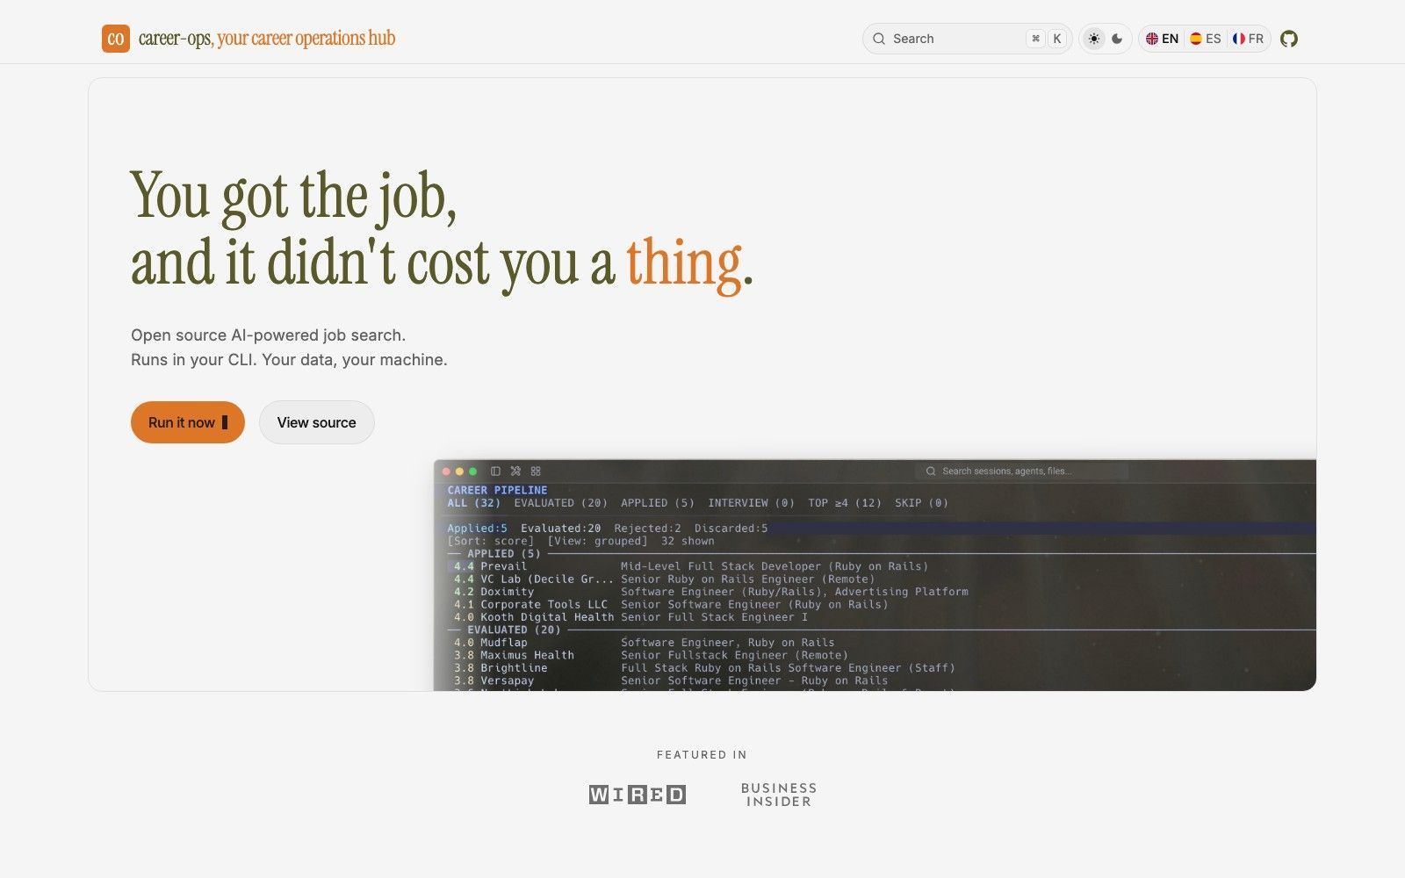1405x878 pixels.
Task: Click the K keyboard shortcut key hint
Action: (1057, 39)
